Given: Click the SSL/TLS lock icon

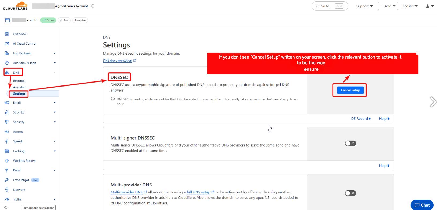Looking at the screenshot, I should tap(7, 112).
